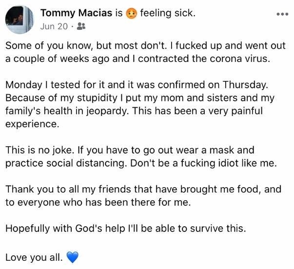The image size is (294, 269).
Task: Open the Tommy Macias profile name link
Action: [x=77, y=13]
